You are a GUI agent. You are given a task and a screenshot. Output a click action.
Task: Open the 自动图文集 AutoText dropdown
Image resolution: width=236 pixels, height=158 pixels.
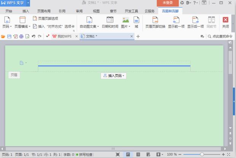point(89,27)
